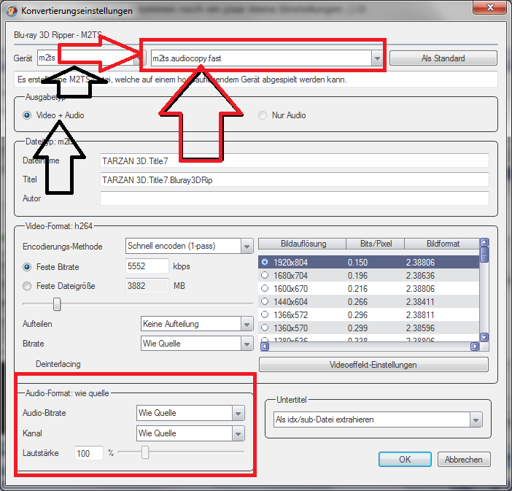Click the Bits/Pixel column header
The image size is (512, 491).
tap(376, 244)
